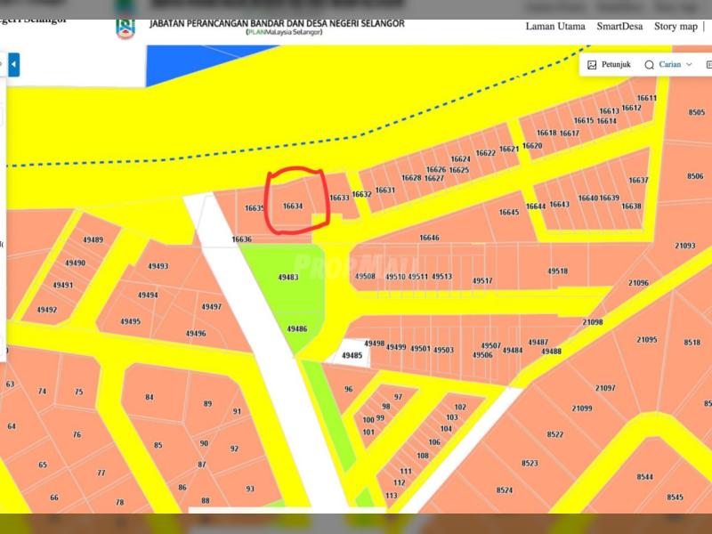Click the white parcel lot 49485

pos(352,355)
